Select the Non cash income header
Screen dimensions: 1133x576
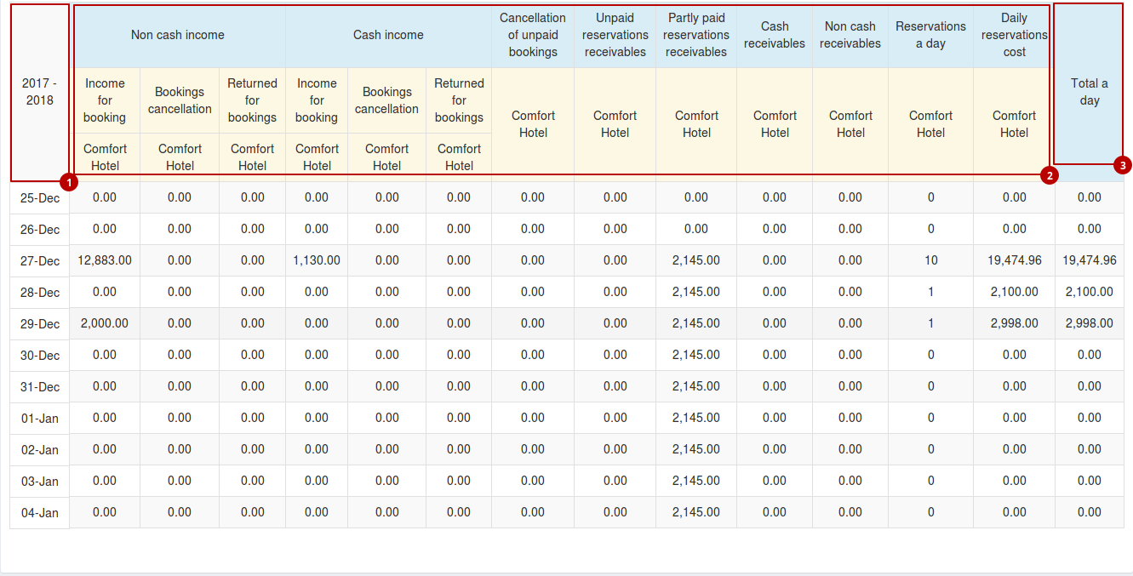[178, 35]
